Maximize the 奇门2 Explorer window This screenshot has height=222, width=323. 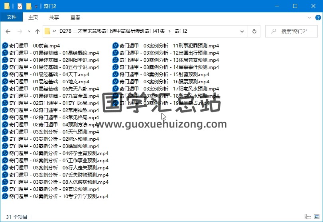295,6
